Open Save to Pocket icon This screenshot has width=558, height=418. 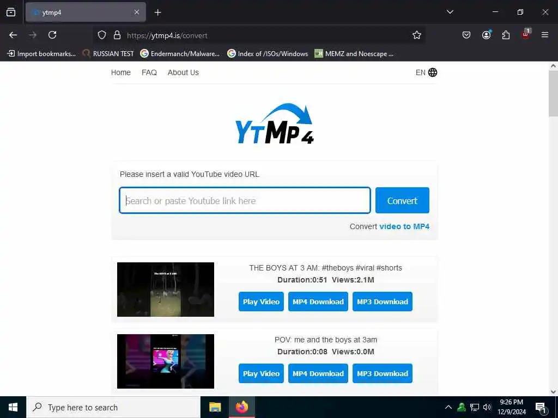(x=466, y=35)
